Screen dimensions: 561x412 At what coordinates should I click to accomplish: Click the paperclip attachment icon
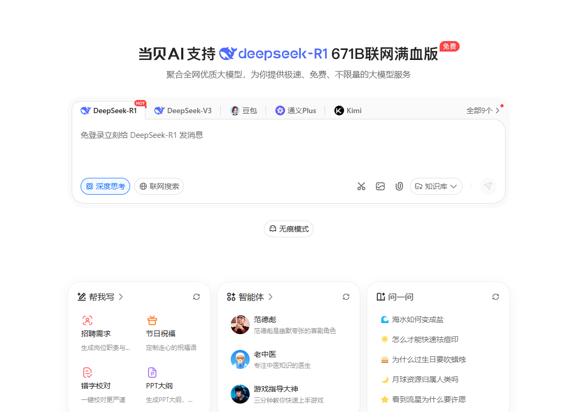pos(399,186)
